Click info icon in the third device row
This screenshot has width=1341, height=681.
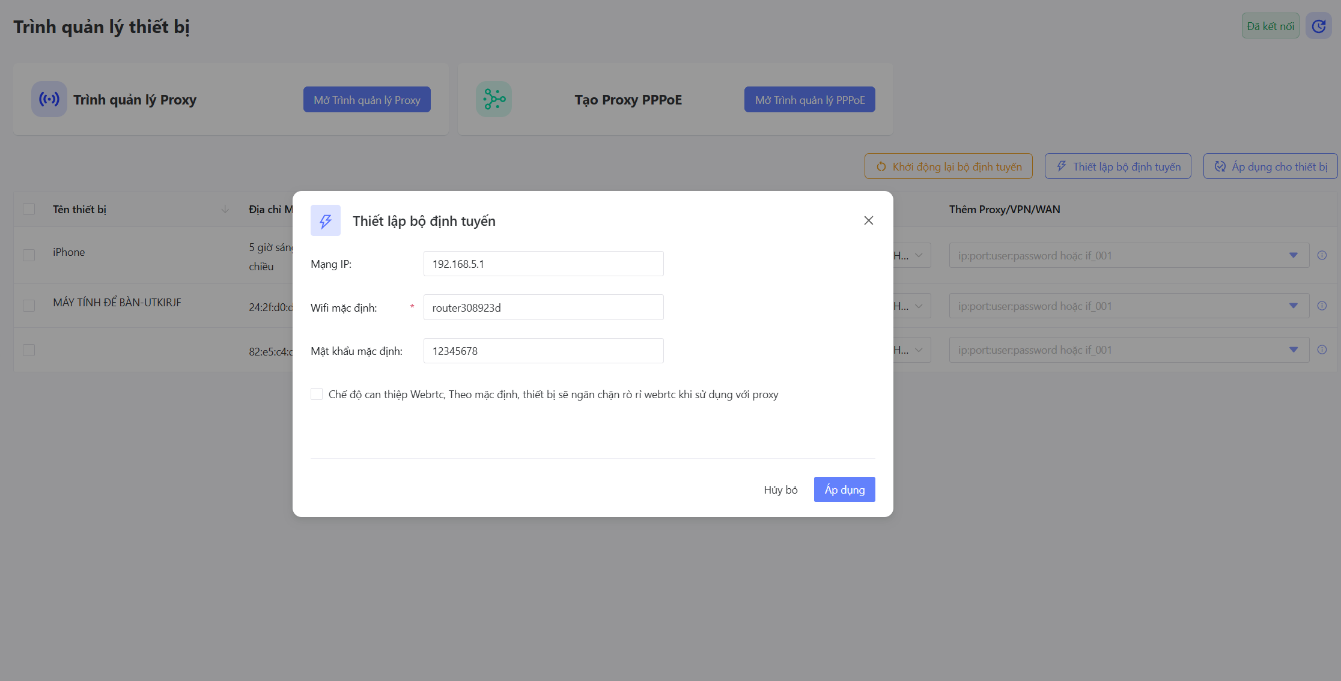[1322, 350]
